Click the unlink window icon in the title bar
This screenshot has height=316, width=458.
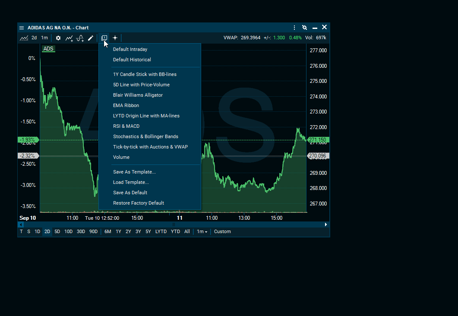pos(304,28)
